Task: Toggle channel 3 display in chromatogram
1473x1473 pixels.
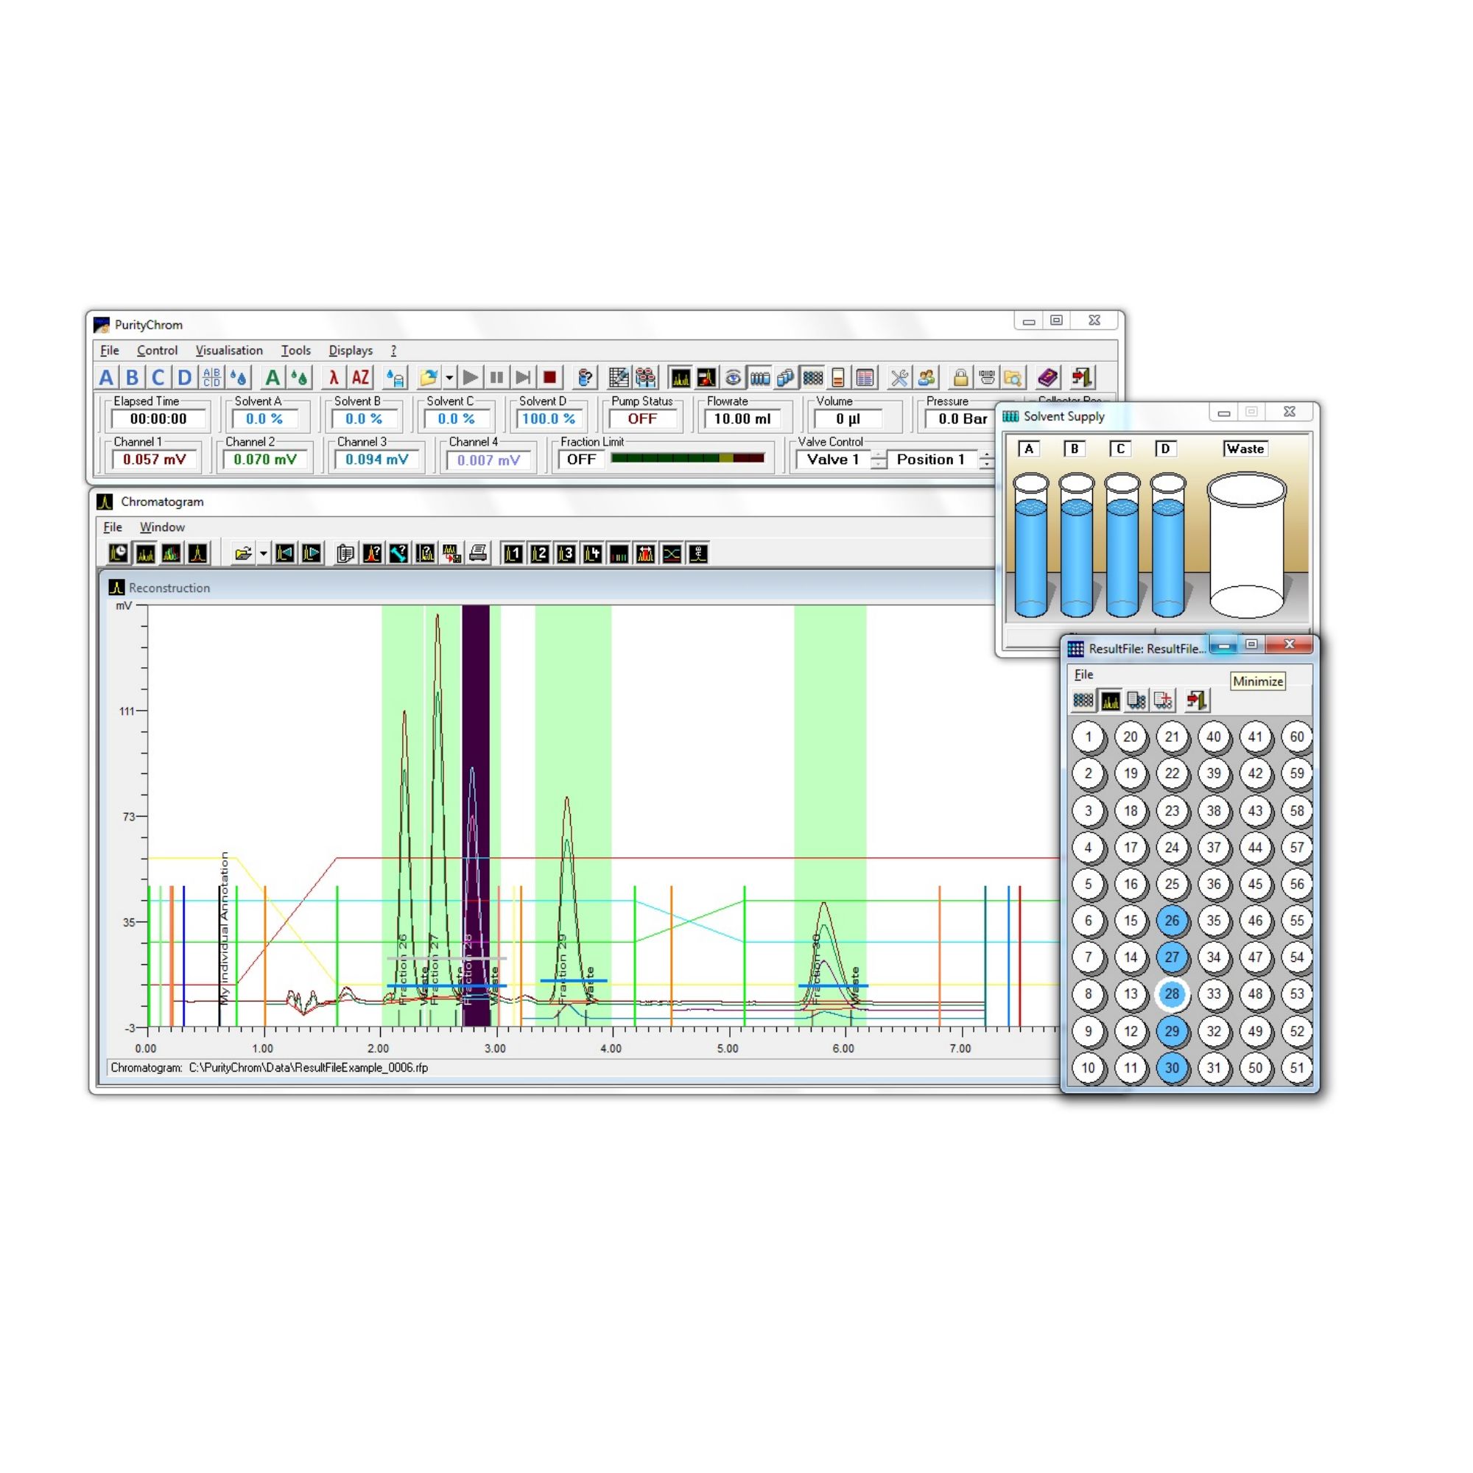Action: click(x=566, y=554)
